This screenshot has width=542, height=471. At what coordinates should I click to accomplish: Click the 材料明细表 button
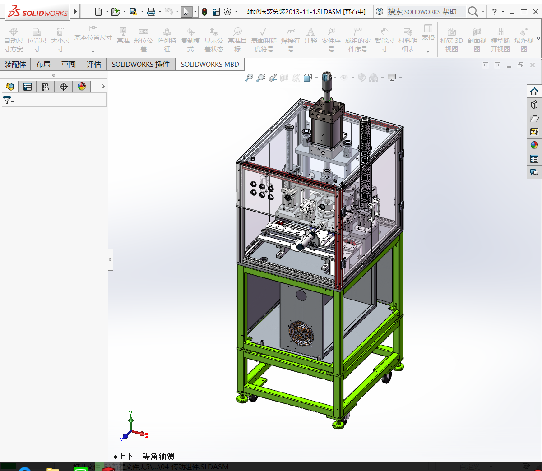pos(408,39)
